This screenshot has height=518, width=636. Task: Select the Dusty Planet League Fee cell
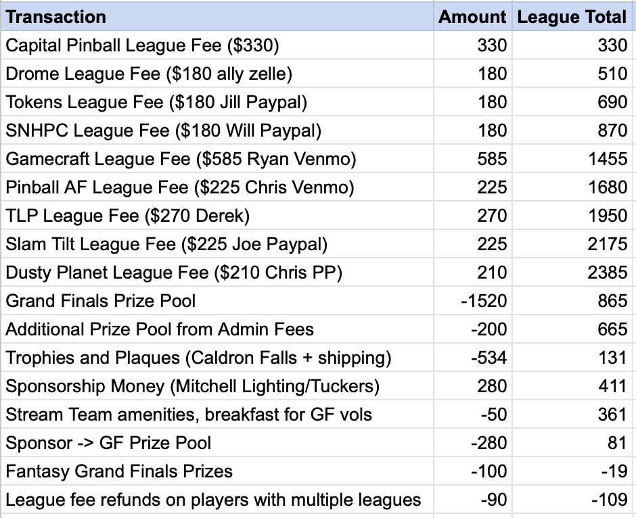[x=174, y=273]
